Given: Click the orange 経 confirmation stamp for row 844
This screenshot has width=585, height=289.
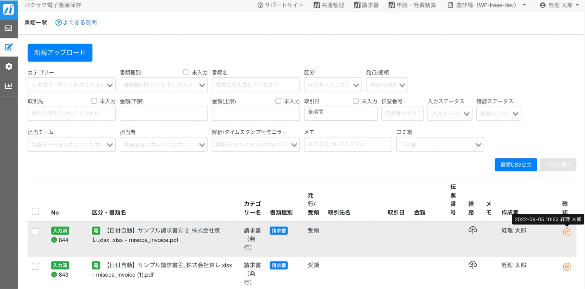Looking at the screenshot, I should 567,232.
